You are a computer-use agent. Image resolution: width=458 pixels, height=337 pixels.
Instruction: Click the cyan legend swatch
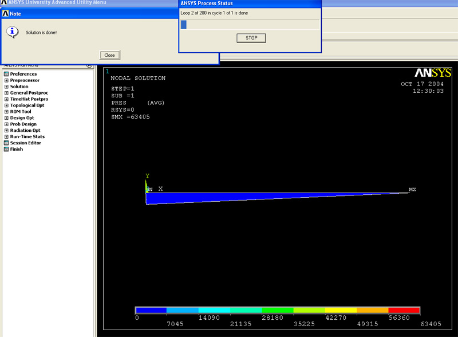click(x=214, y=310)
